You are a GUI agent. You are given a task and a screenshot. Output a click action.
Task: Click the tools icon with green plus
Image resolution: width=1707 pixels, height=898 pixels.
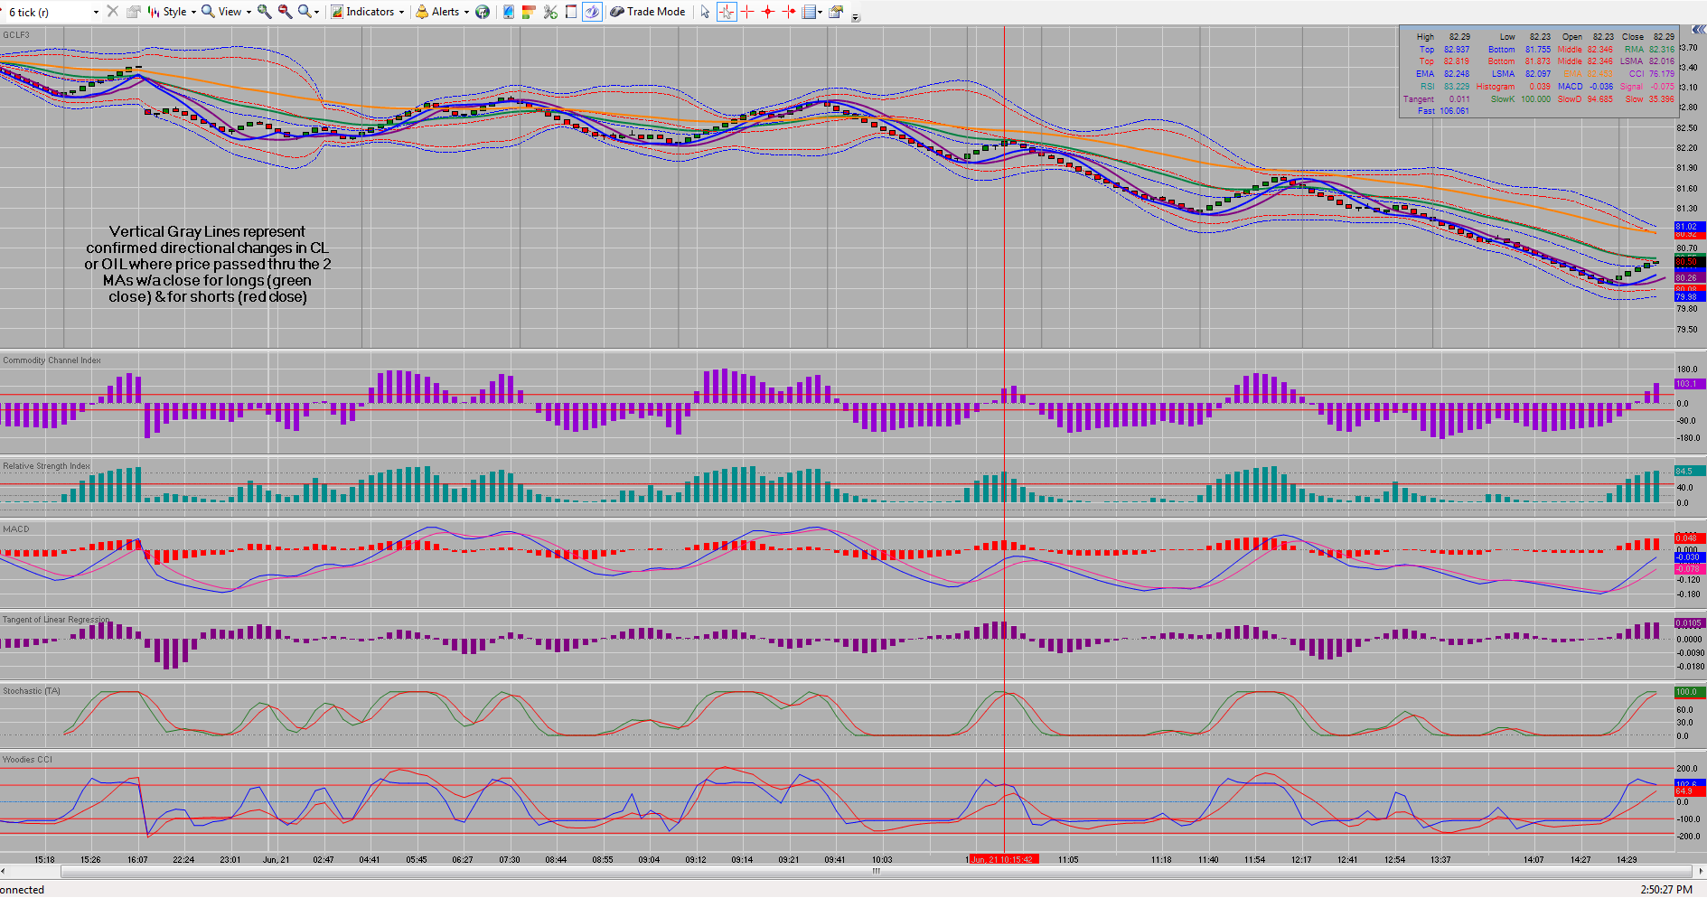pos(550,12)
